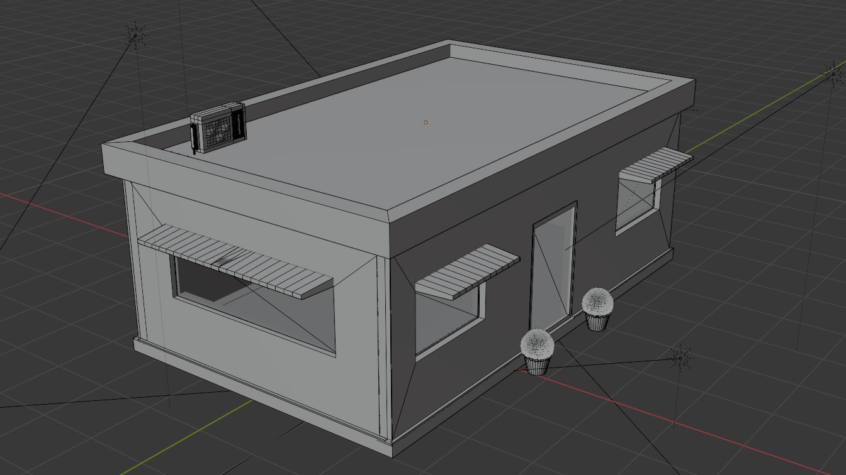Select the awning over the window left of the door
846x475 pixels.
pyautogui.click(x=467, y=271)
